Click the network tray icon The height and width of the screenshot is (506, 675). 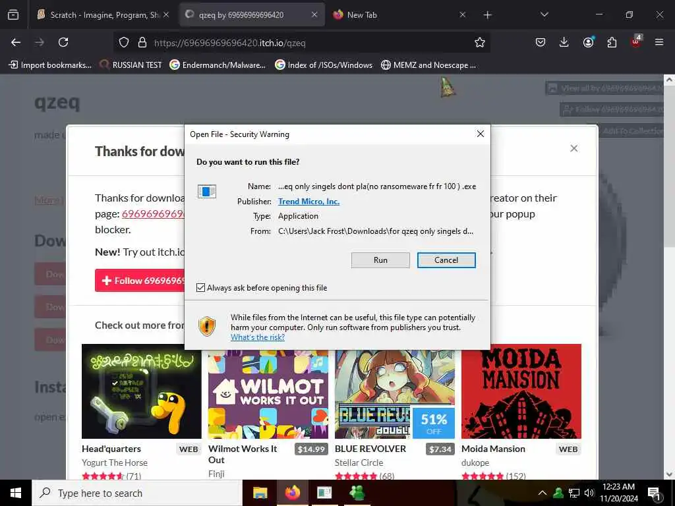click(x=574, y=493)
